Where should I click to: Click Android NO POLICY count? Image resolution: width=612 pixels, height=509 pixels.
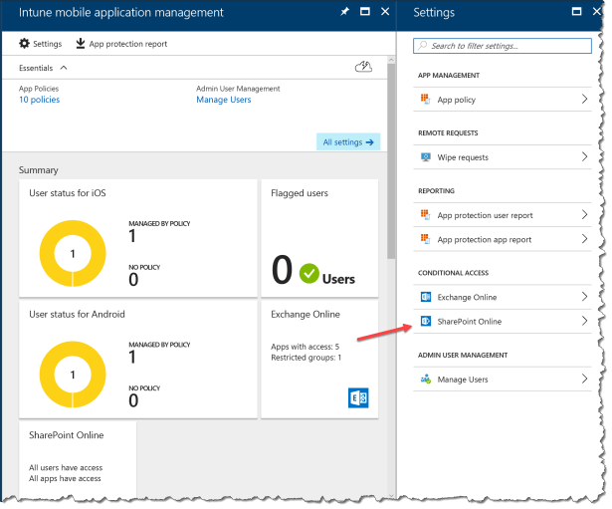point(133,400)
